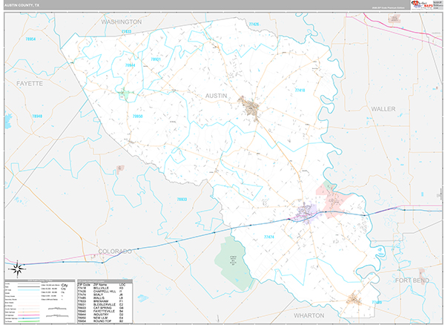This screenshot has height=325, width=445.
Task: Select the WASHINGTON county label
Action: (x=122, y=22)
